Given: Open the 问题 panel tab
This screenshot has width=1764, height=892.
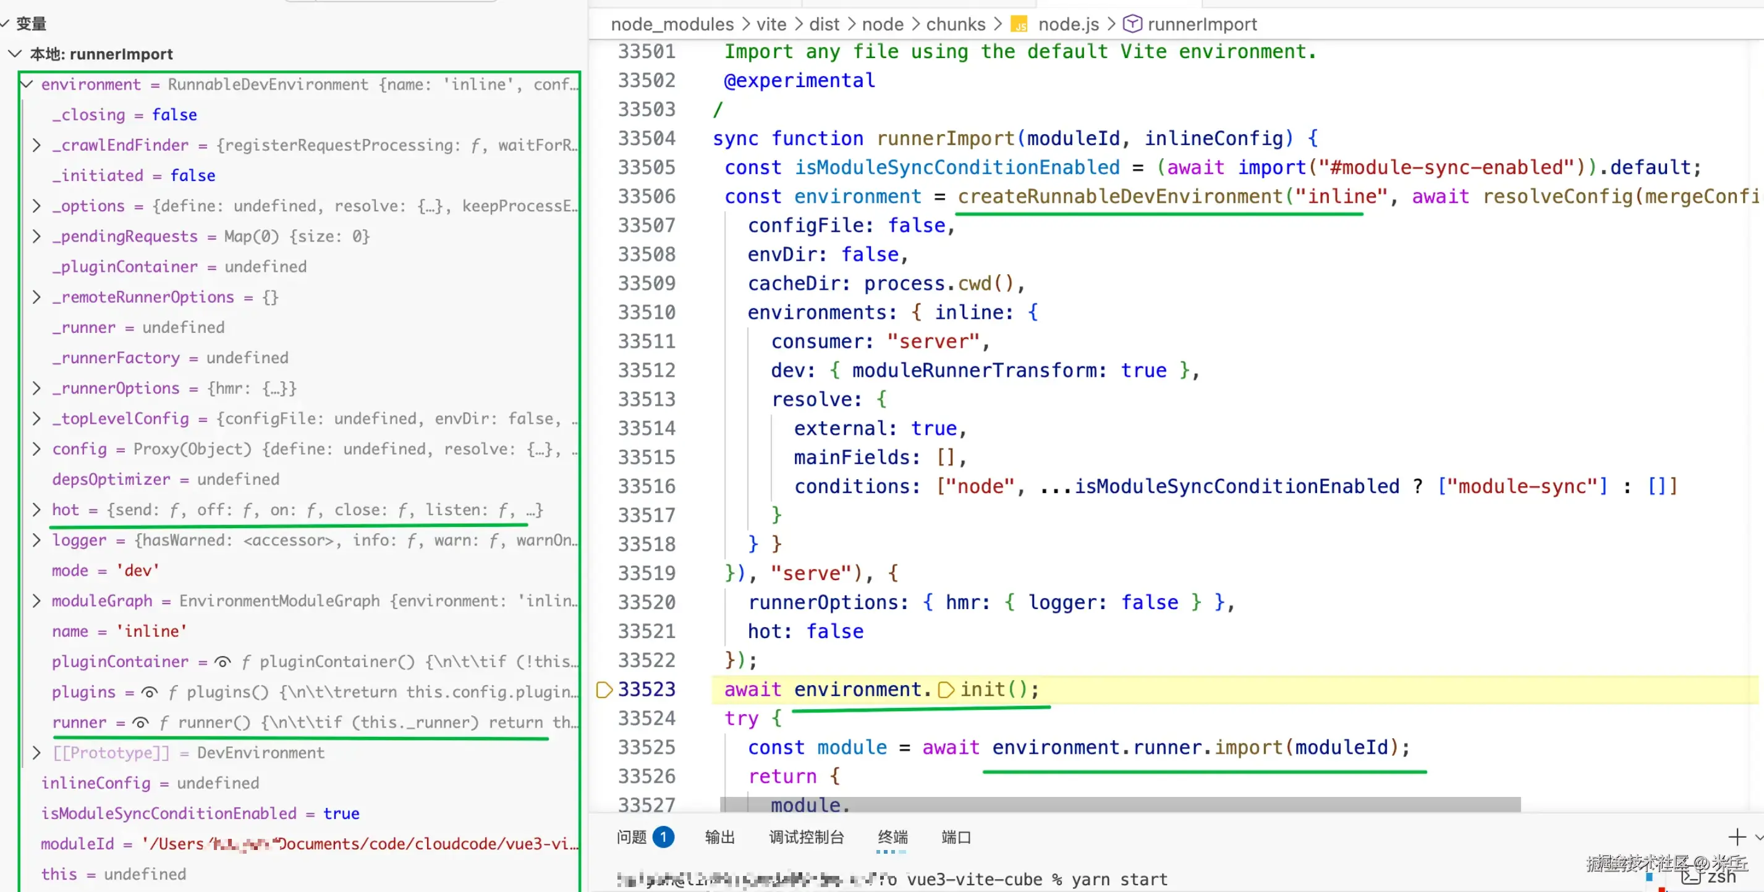Looking at the screenshot, I should [x=630, y=836].
